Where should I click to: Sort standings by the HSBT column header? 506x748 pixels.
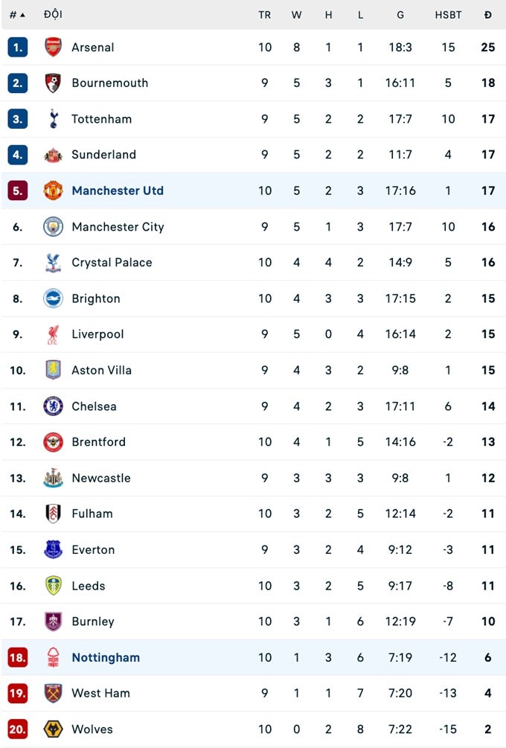click(x=448, y=15)
